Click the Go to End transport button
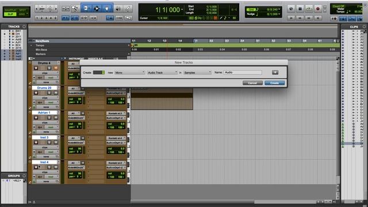 click(318, 18)
